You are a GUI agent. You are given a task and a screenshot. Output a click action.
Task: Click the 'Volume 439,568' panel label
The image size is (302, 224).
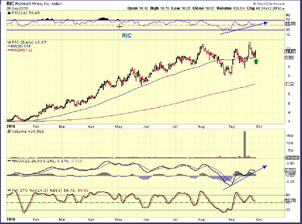point(28,131)
